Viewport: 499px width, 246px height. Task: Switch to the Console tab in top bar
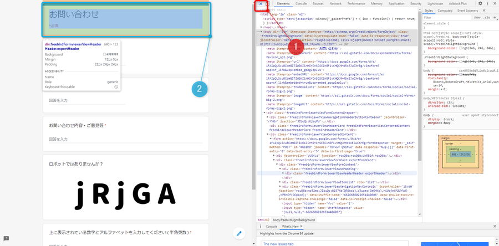coord(301,3)
